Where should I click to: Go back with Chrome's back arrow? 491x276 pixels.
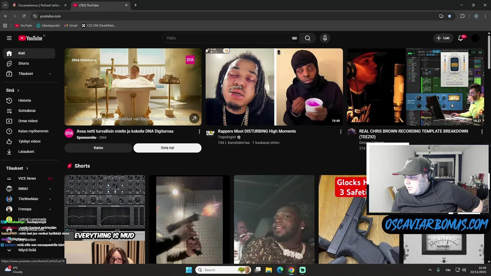[5, 16]
